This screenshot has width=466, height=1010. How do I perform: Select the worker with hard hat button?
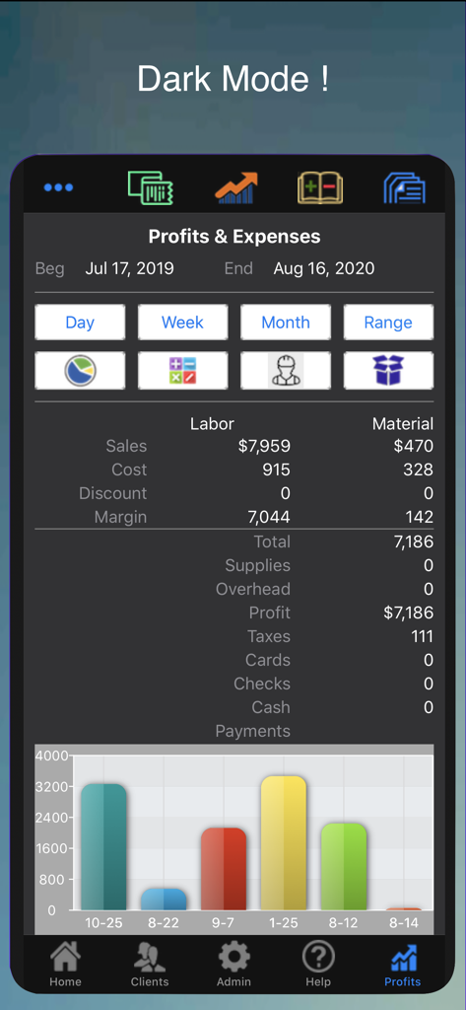click(x=286, y=371)
